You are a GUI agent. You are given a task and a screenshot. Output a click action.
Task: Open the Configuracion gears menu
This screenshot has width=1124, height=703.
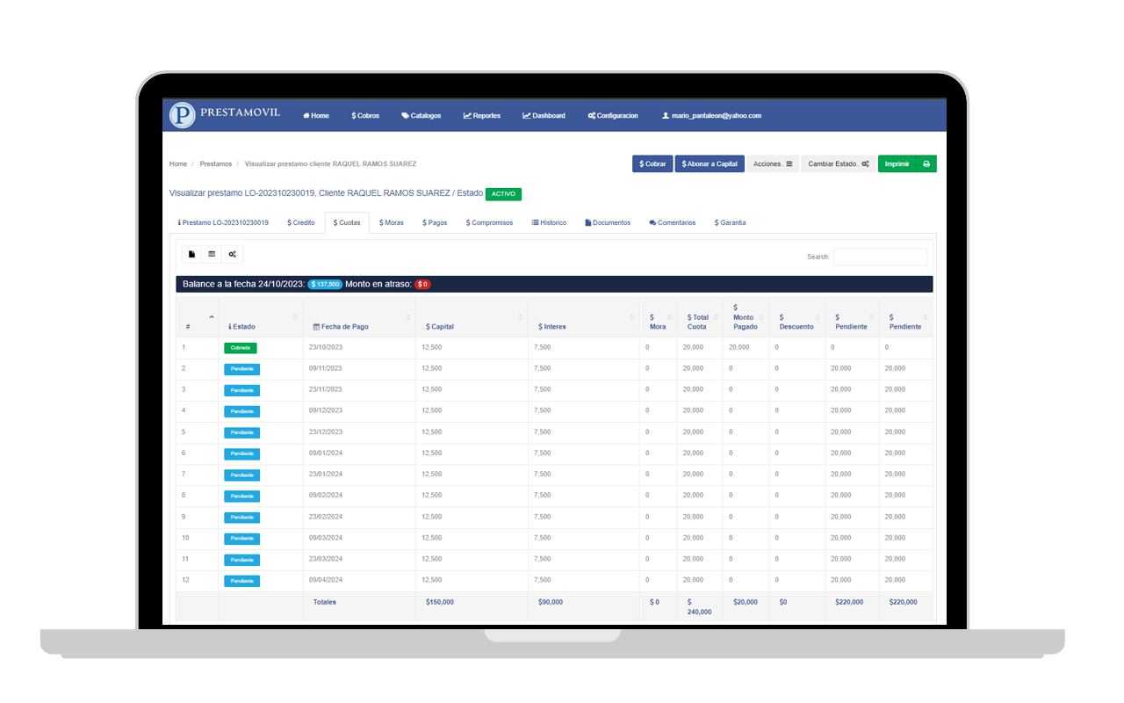613,115
